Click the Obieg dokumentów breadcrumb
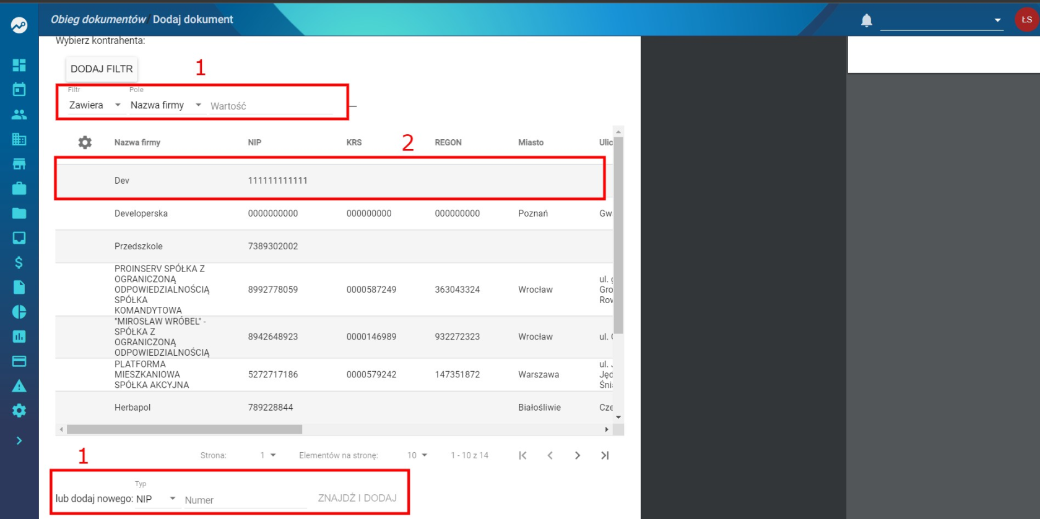 [x=98, y=19]
